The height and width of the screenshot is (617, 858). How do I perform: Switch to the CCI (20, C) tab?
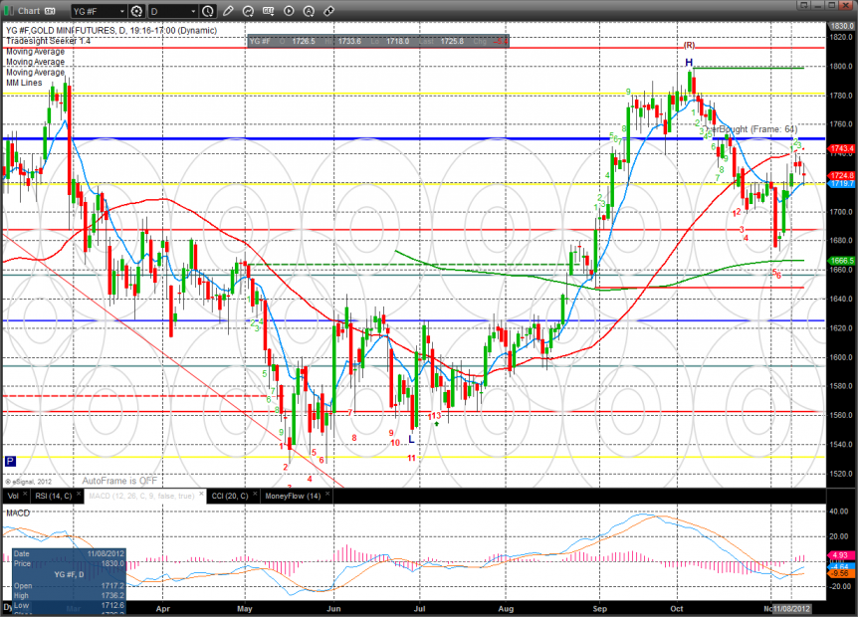pyautogui.click(x=230, y=496)
